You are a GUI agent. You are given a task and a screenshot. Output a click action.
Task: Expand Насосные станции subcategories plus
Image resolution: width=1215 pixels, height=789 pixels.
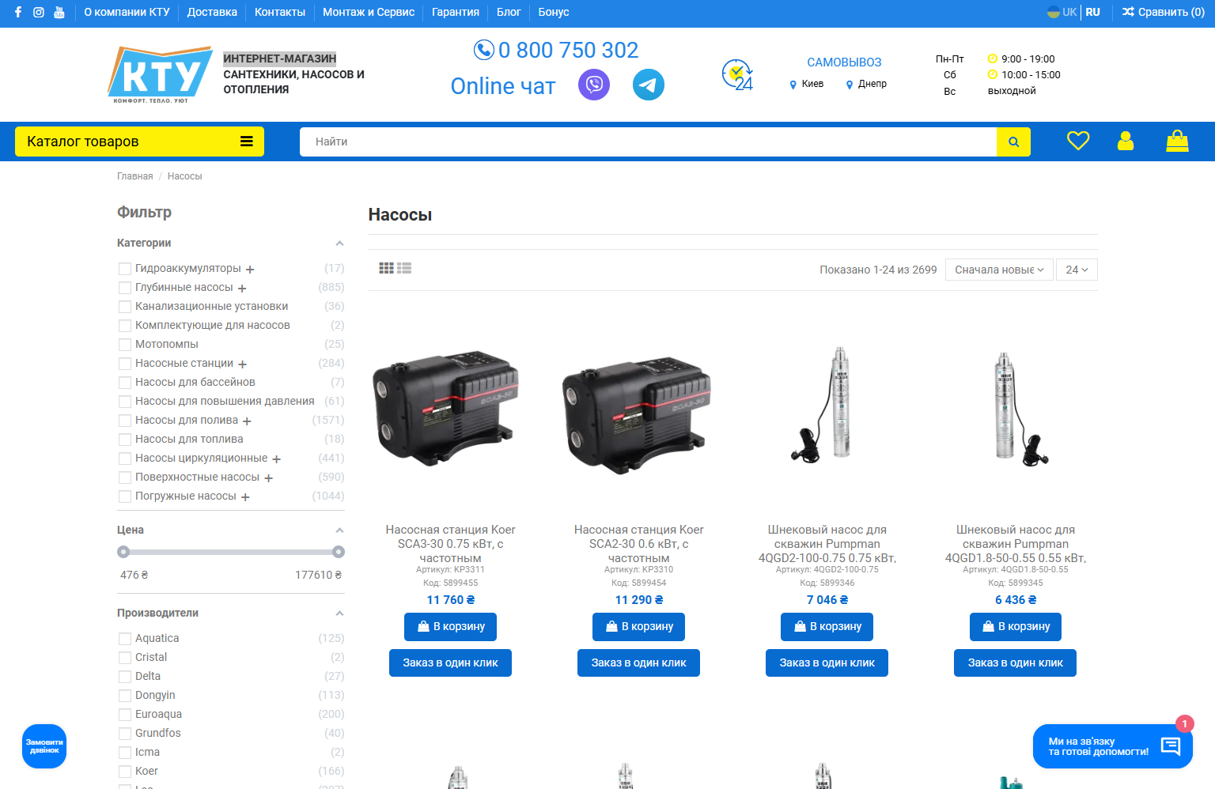click(242, 364)
